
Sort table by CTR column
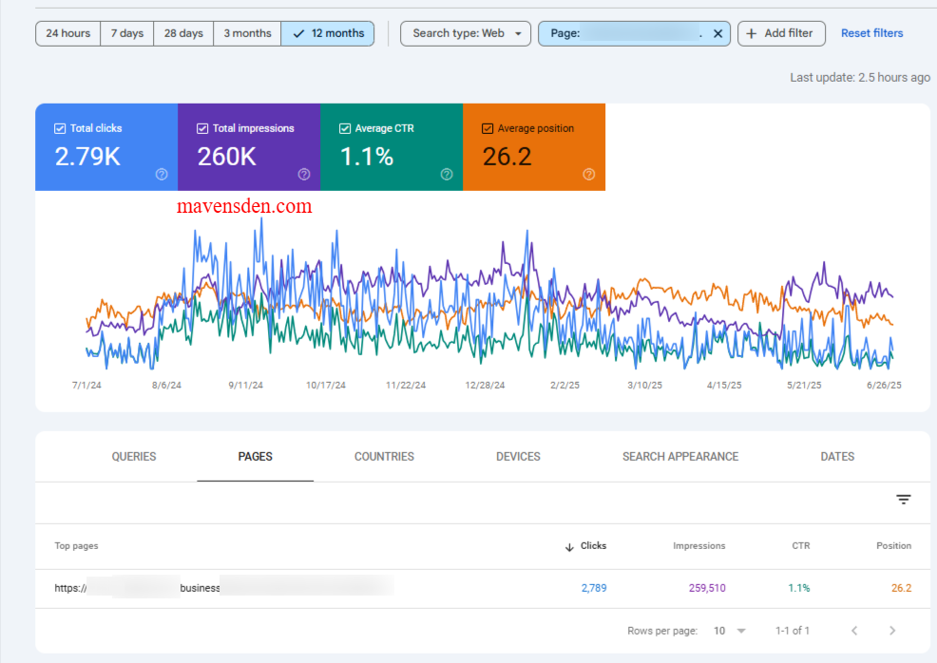click(x=801, y=546)
